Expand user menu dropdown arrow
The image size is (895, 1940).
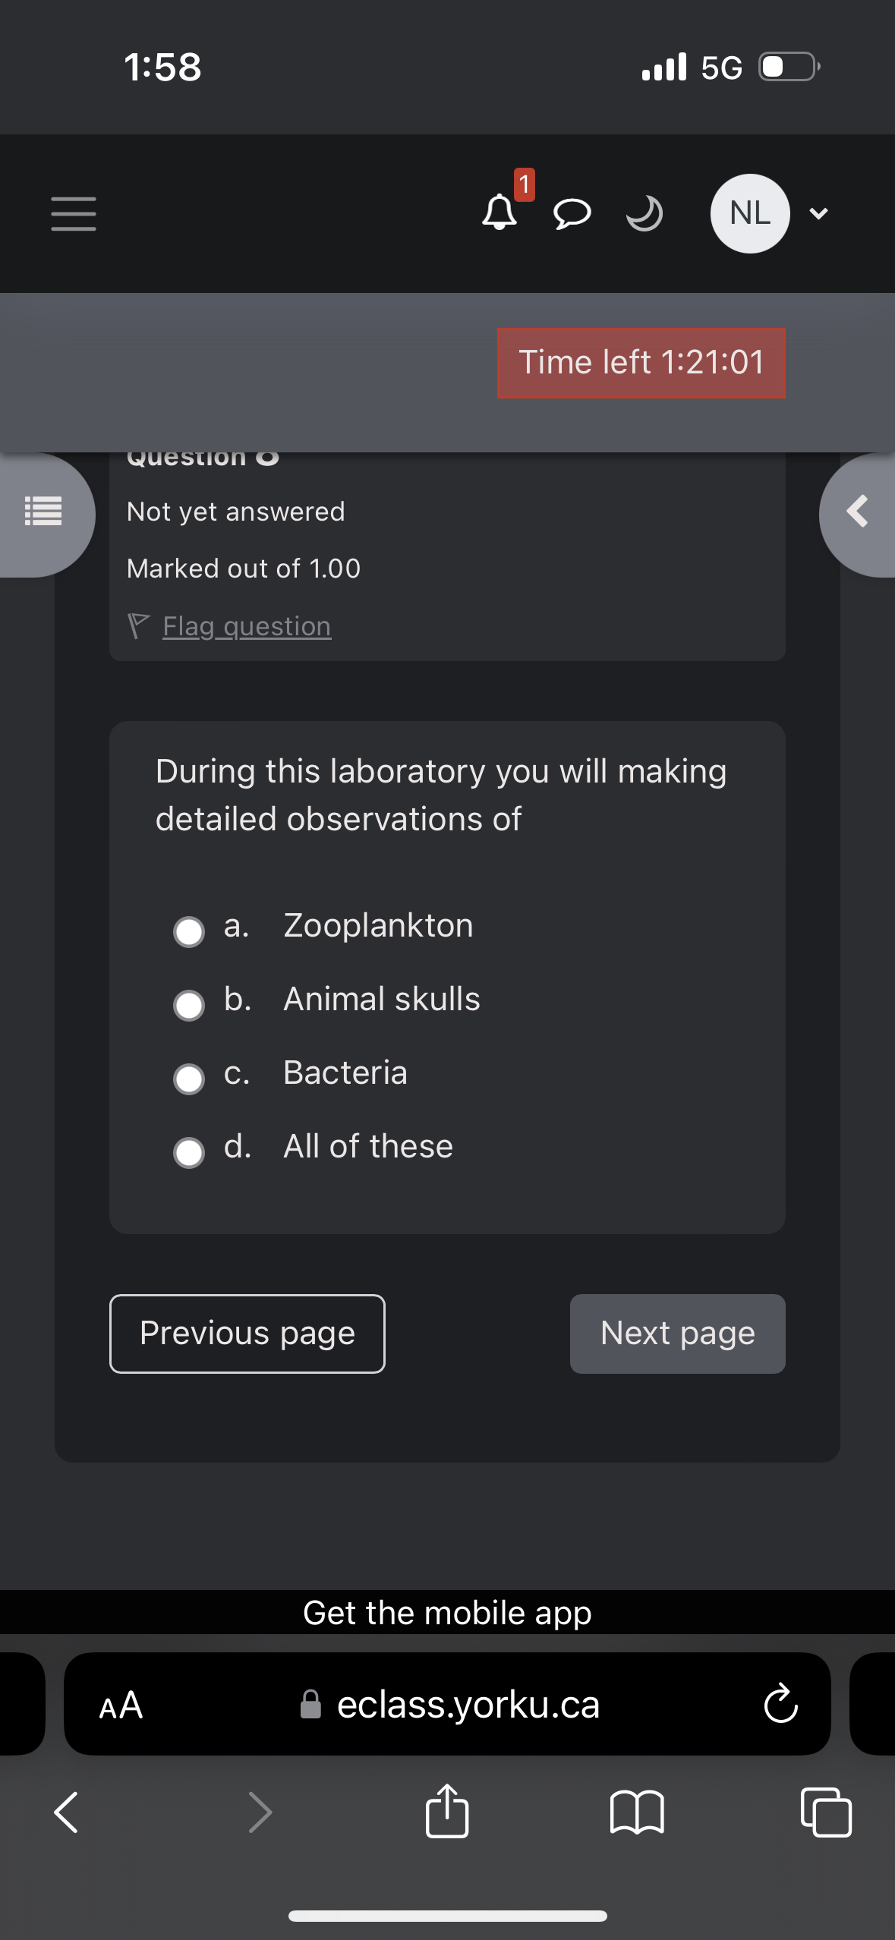[x=818, y=214]
